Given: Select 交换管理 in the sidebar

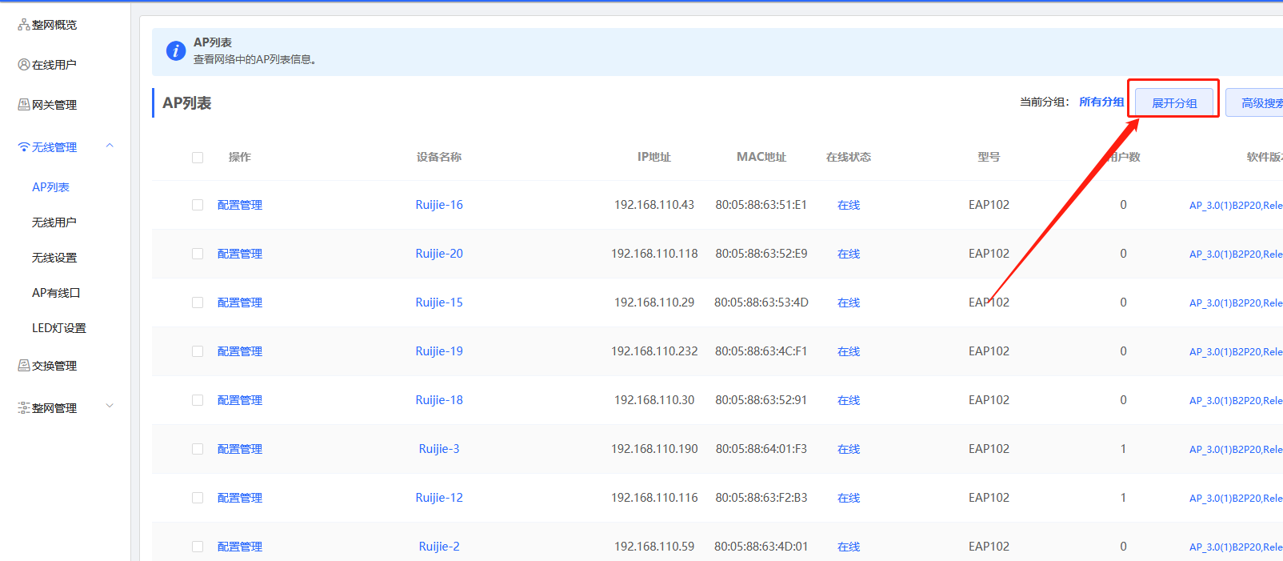Looking at the screenshot, I should tap(54, 366).
